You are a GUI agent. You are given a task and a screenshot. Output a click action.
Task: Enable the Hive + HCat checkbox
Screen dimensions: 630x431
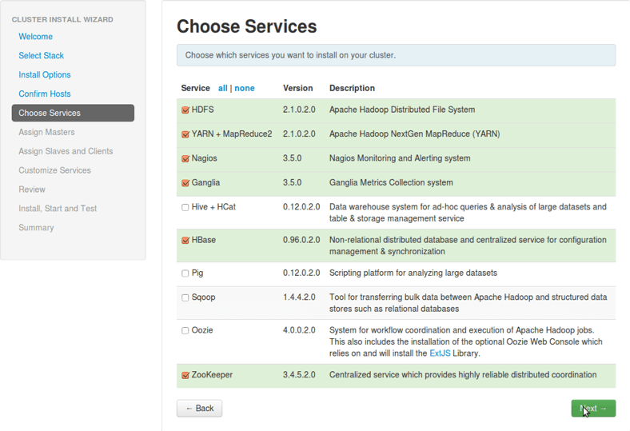point(185,207)
